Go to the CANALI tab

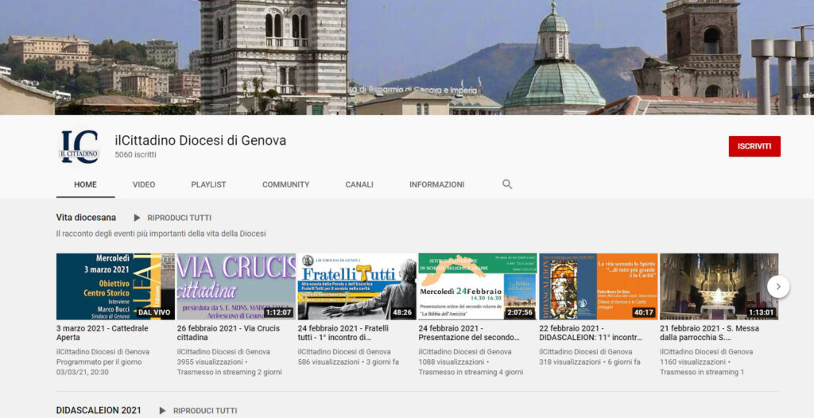pos(359,184)
